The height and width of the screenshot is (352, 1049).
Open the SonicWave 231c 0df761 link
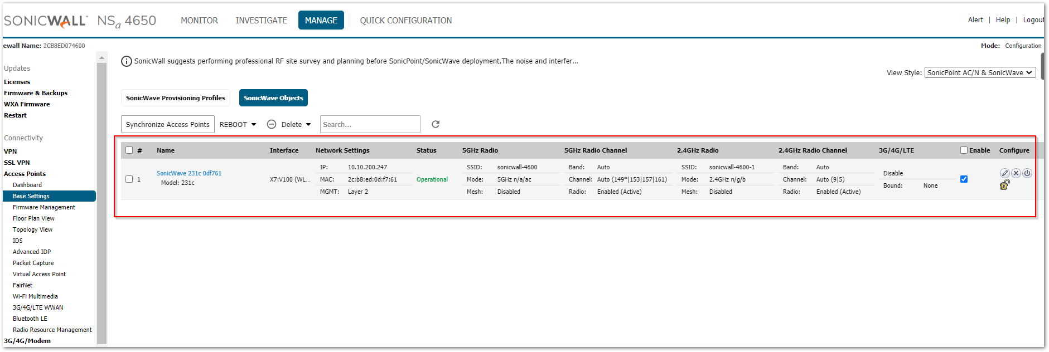(189, 173)
